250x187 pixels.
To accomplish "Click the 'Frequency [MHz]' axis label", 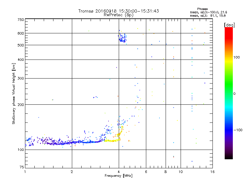I will tap(118, 176).
